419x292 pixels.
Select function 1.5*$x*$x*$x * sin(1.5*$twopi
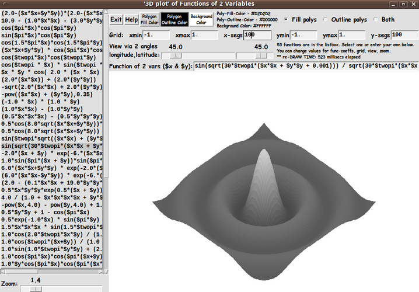[x=51, y=227]
